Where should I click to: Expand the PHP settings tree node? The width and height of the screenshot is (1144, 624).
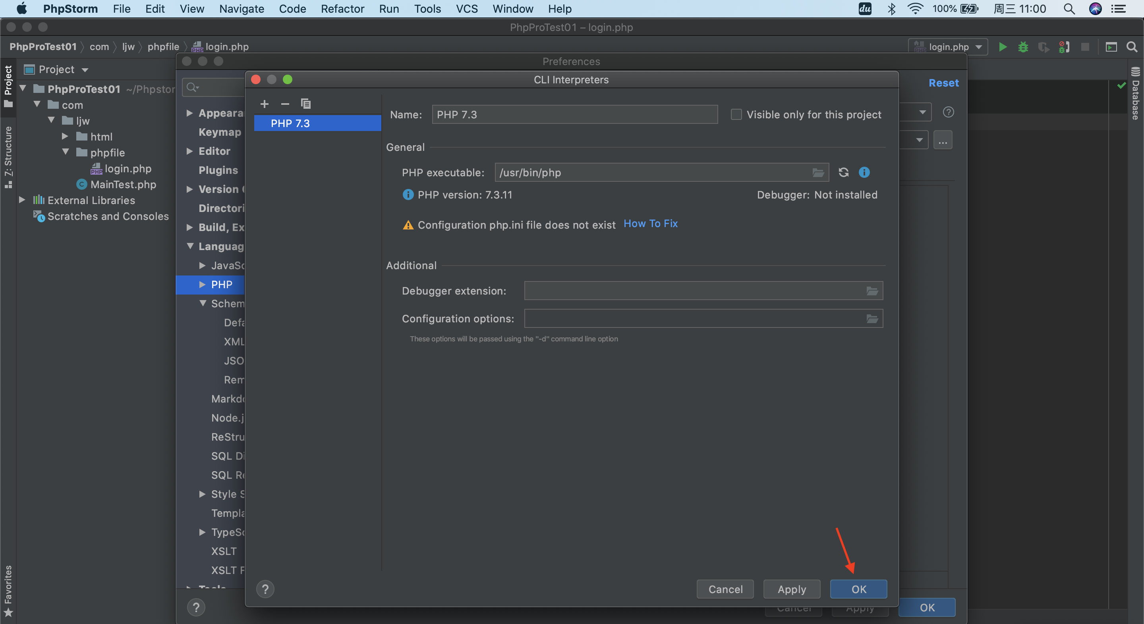pos(202,285)
